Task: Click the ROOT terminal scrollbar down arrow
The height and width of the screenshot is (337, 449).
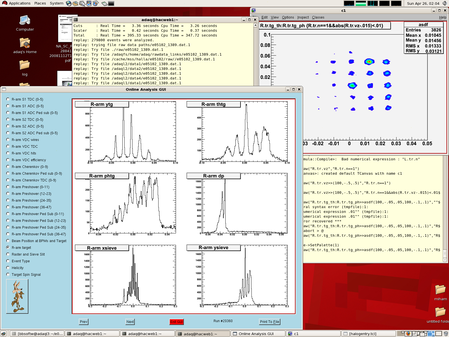Action: tap(445, 260)
